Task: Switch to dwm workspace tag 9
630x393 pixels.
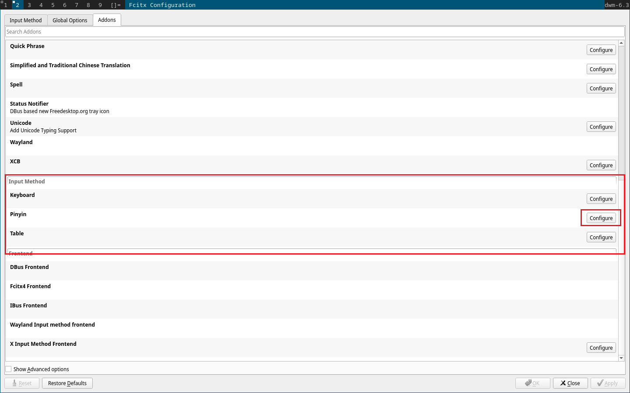Action: click(100, 5)
